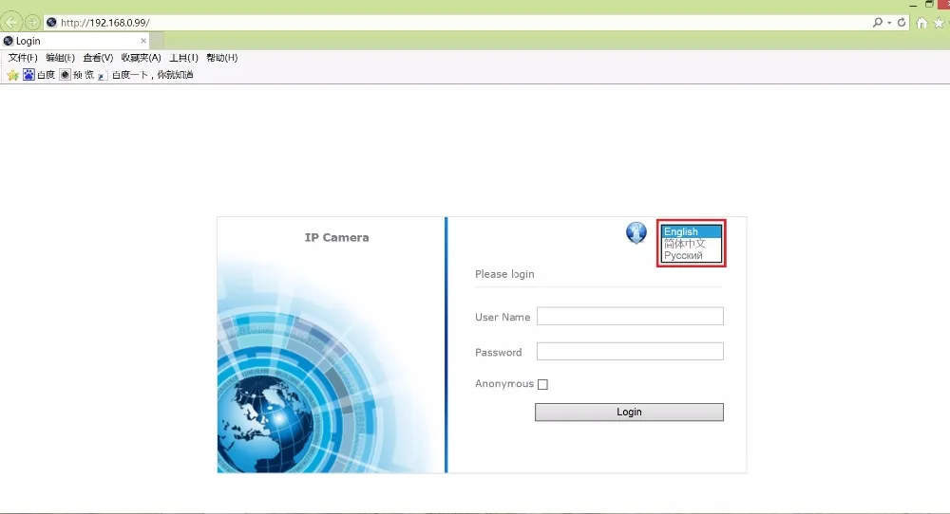Click the 'Please login' heading text
Image resolution: width=950 pixels, height=514 pixels.
pyautogui.click(x=504, y=274)
